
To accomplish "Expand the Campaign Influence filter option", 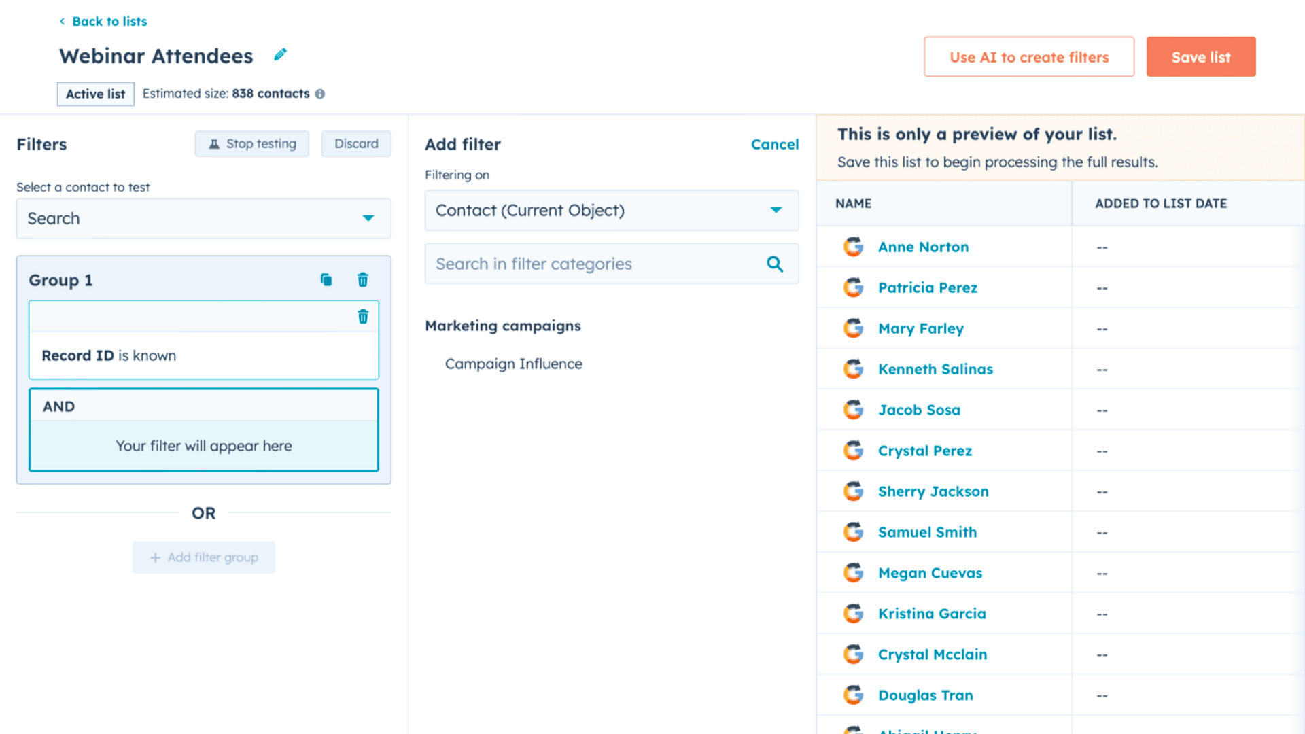I will 514,363.
